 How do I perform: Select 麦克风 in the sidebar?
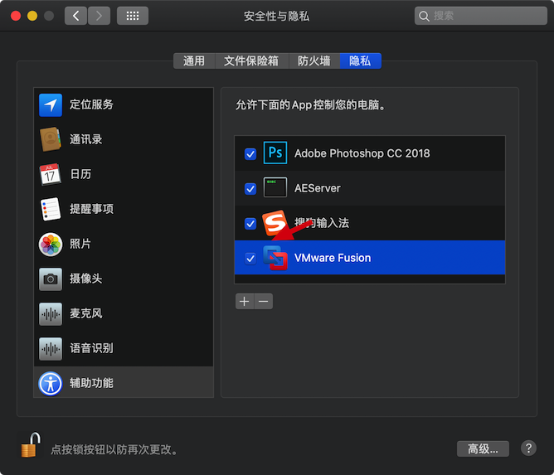pyautogui.click(x=124, y=313)
